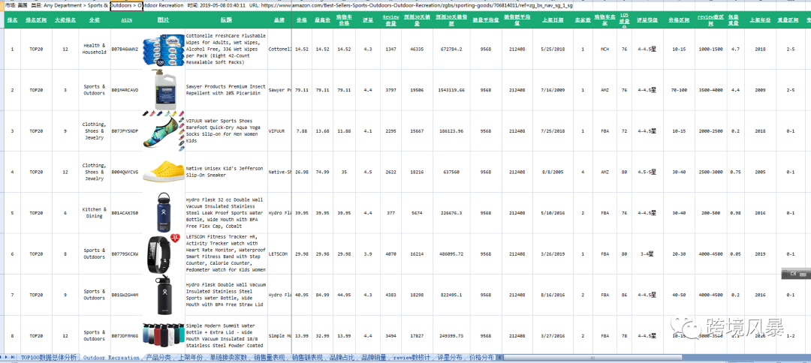
Task: Click the 排名 column header link
Action: tap(13, 19)
